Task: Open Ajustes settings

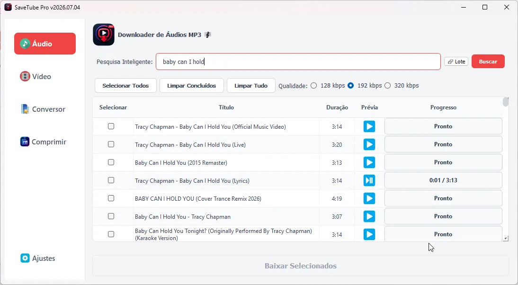Action: point(38,258)
